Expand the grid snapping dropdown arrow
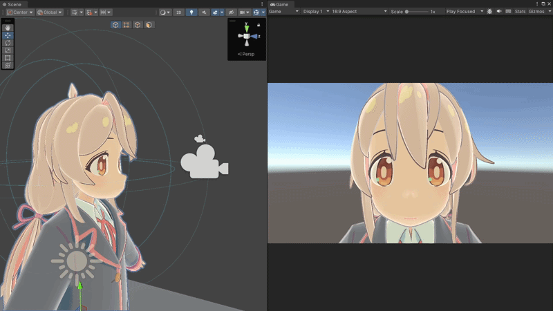The height and width of the screenshot is (311, 553). 95,12
